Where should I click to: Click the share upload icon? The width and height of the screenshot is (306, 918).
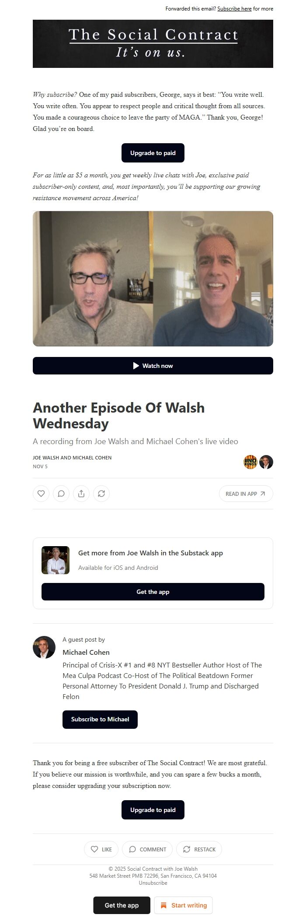point(81,494)
